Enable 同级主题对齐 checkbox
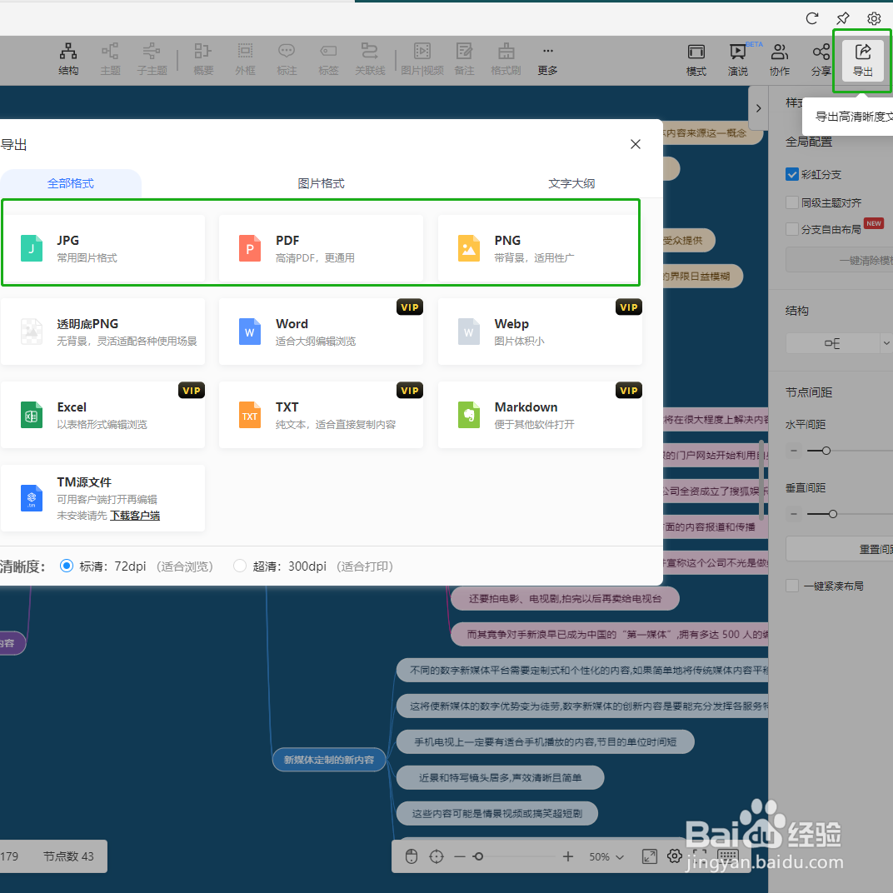The image size is (893, 893). (791, 202)
